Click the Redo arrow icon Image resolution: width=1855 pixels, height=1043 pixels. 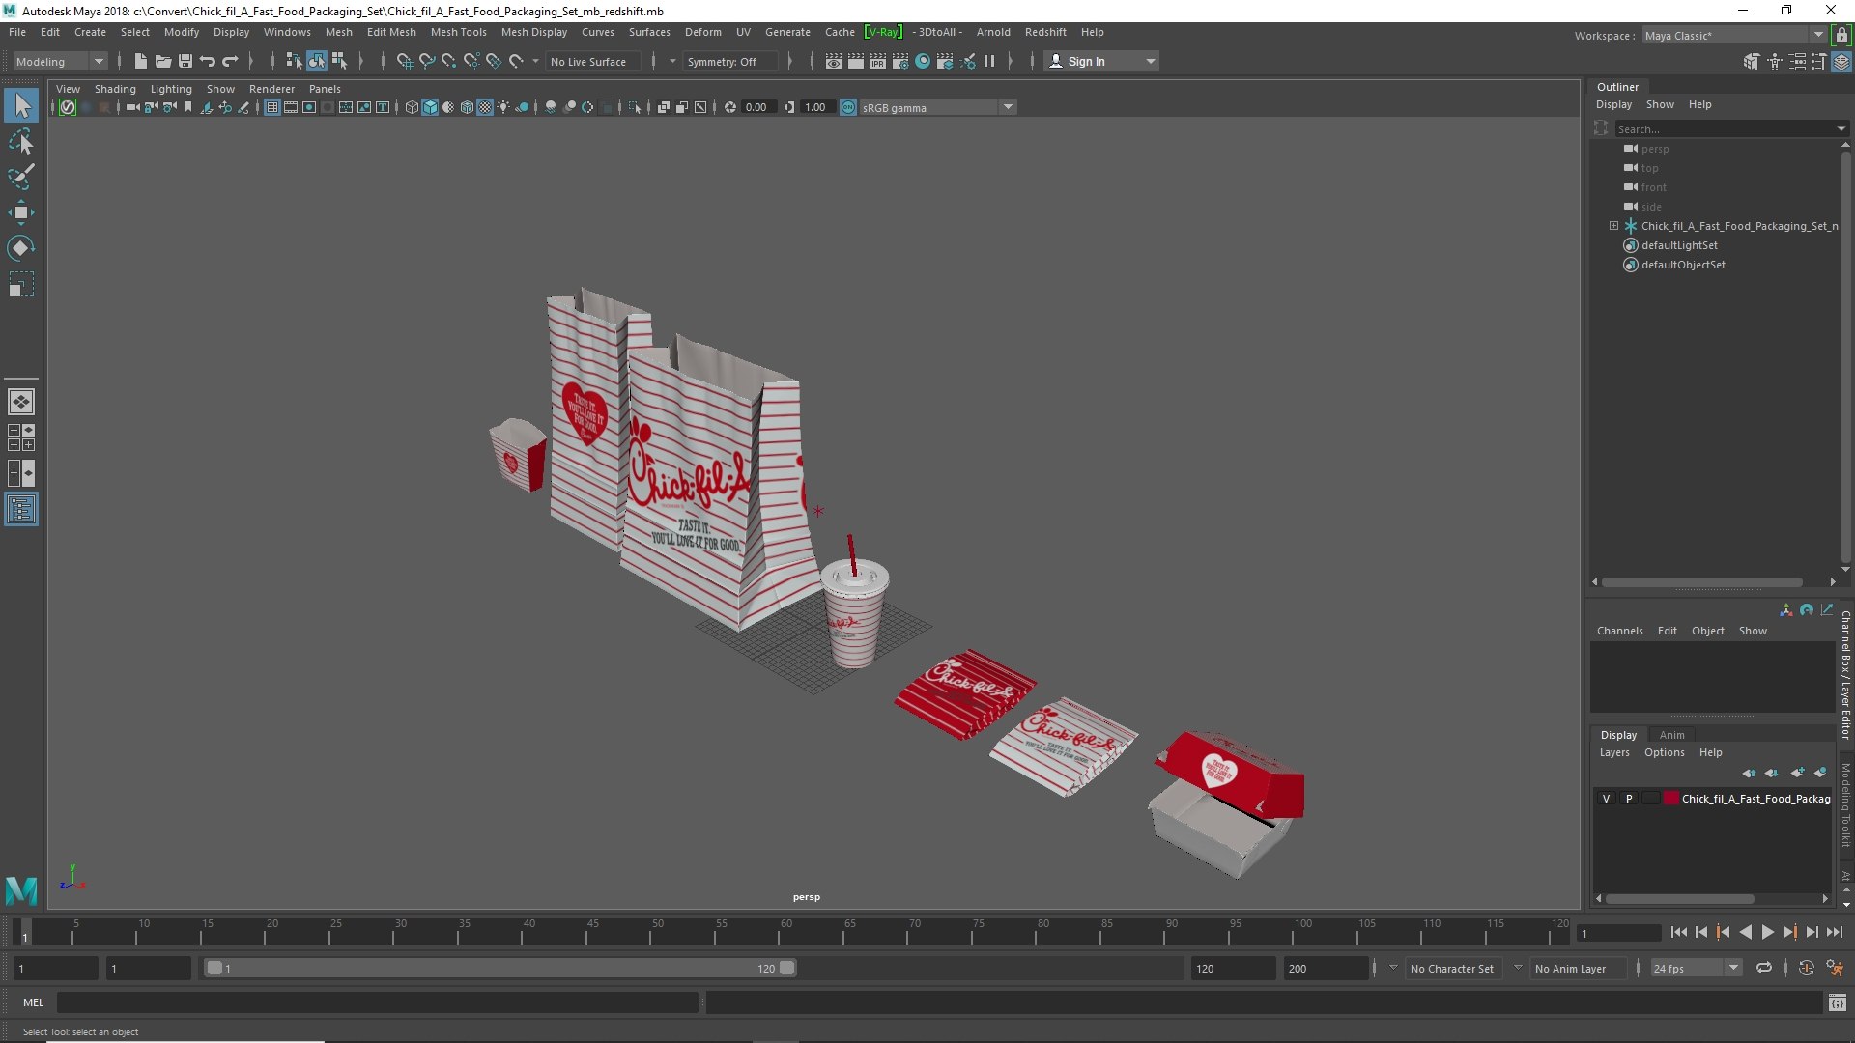coord(230,61)
